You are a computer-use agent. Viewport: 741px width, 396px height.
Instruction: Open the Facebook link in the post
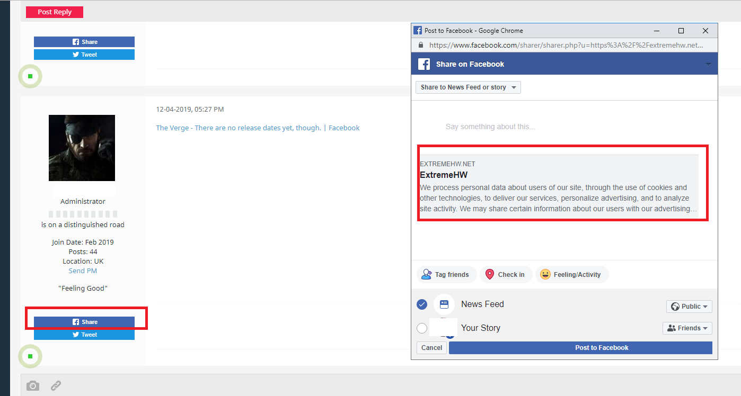tap(344, 128)
